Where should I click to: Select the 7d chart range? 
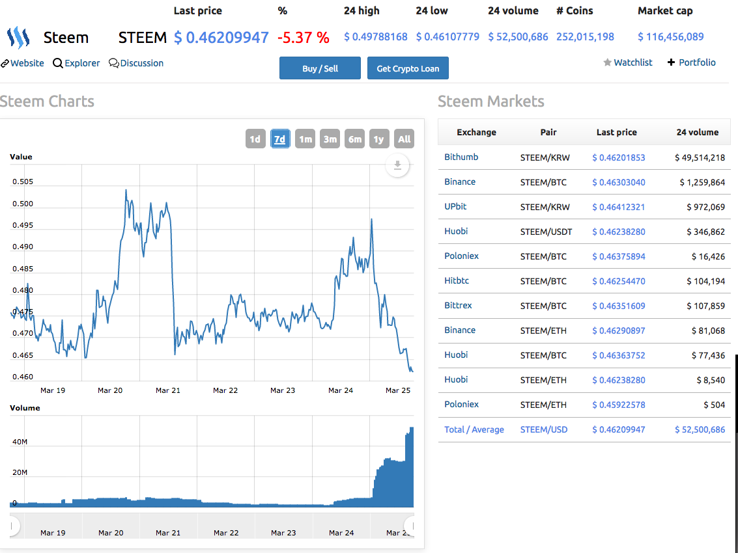280,139
